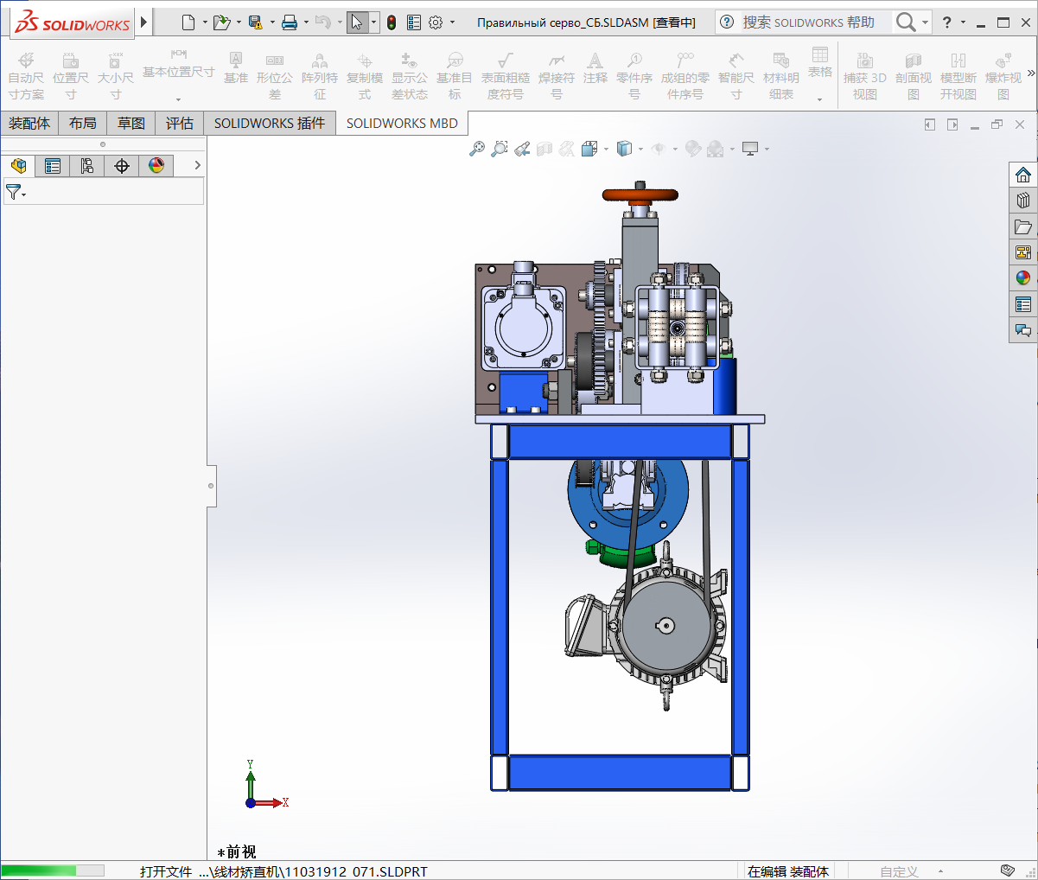Click the Save icon in the top toolbar

255,22
